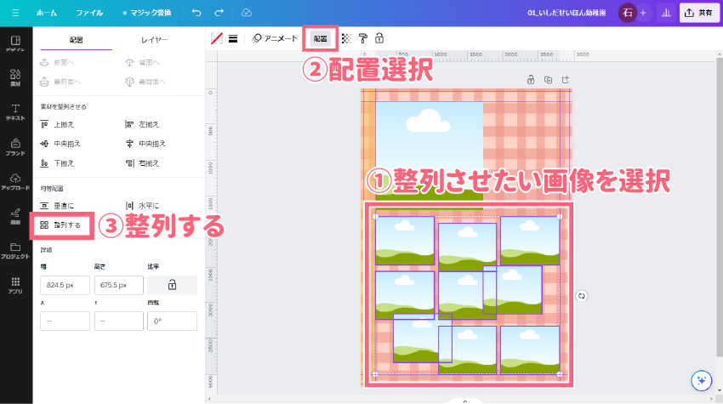Viewport: 723px width, 404px height.
Task: Open the hamburger main menu
Action: 15,13
